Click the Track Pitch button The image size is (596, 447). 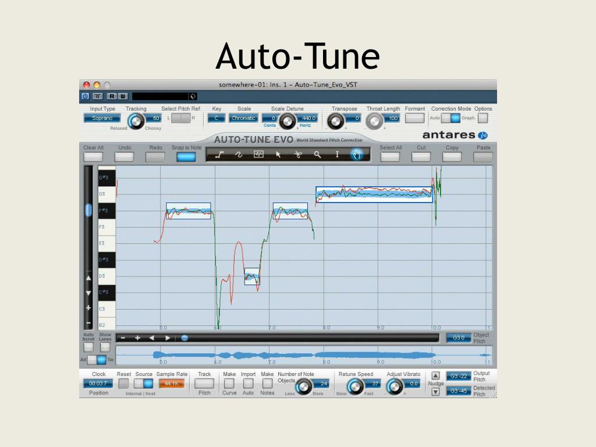tap(204, 384)
